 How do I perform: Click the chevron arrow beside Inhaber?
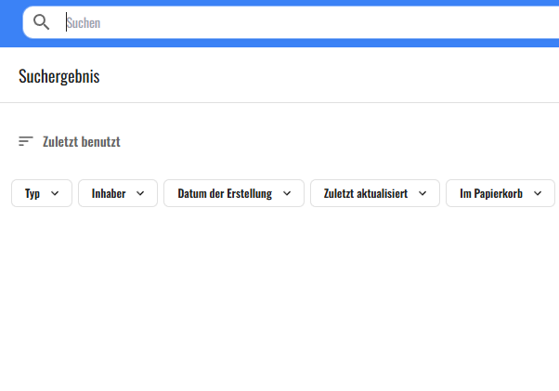140,193
